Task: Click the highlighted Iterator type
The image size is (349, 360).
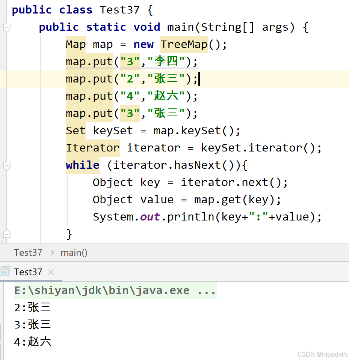Action: click(x=92, y=147)
